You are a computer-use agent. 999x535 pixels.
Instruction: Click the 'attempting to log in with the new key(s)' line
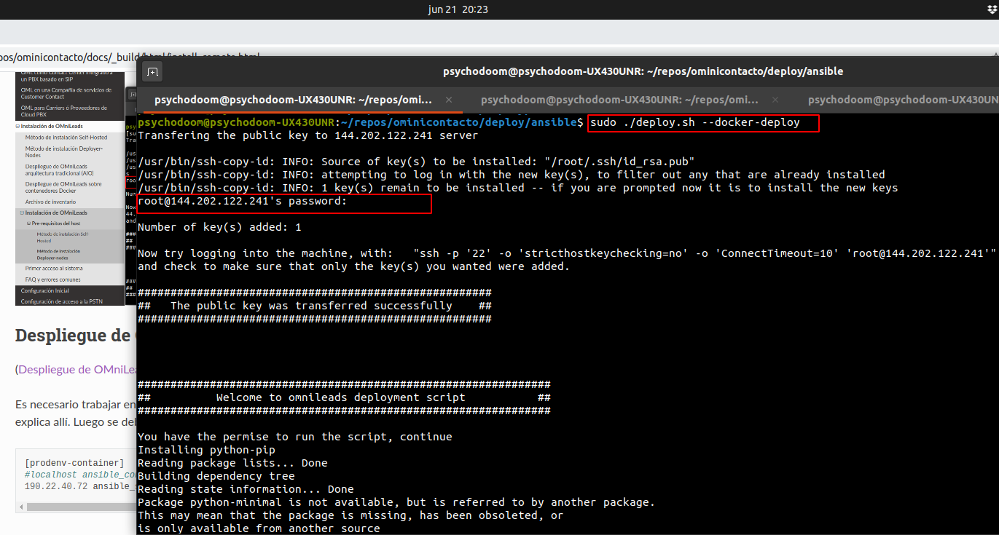tap(512, 175)
